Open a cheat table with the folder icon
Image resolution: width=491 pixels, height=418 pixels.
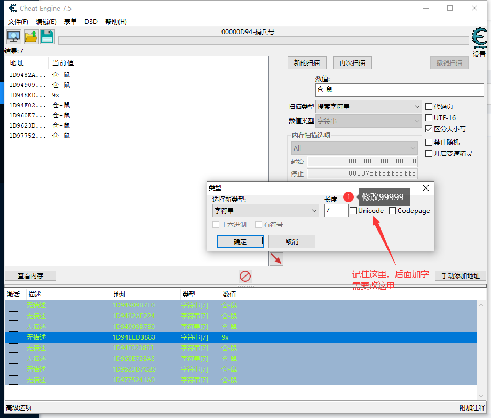(x=31, y=36)
